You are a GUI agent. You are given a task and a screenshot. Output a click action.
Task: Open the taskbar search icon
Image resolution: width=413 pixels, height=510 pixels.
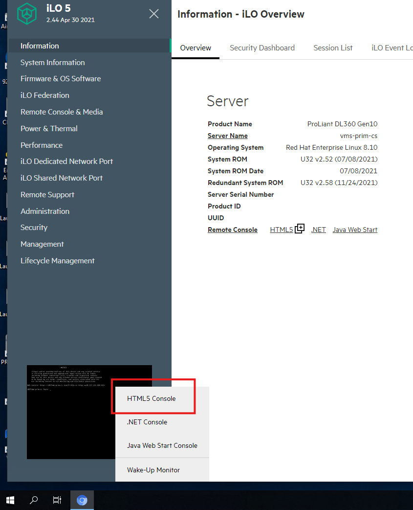click(33, 500)
